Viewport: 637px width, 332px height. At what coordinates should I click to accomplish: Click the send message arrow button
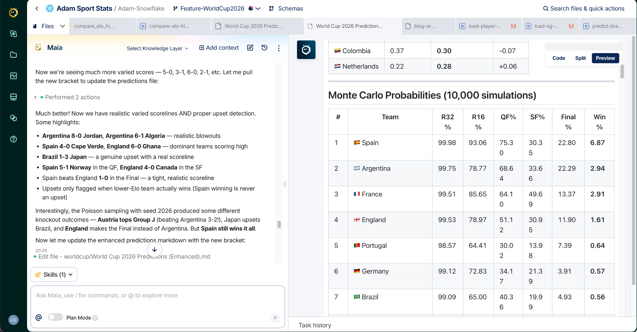tap(275, 318)
